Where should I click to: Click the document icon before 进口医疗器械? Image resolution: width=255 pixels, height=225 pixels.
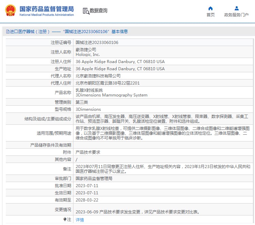point(7,32)
